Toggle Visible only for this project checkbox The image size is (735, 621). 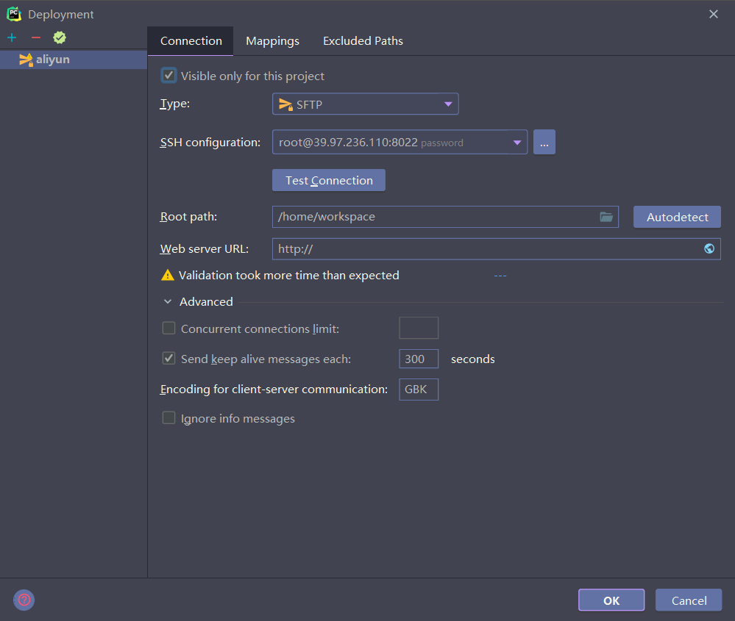[x=168, y=76]
